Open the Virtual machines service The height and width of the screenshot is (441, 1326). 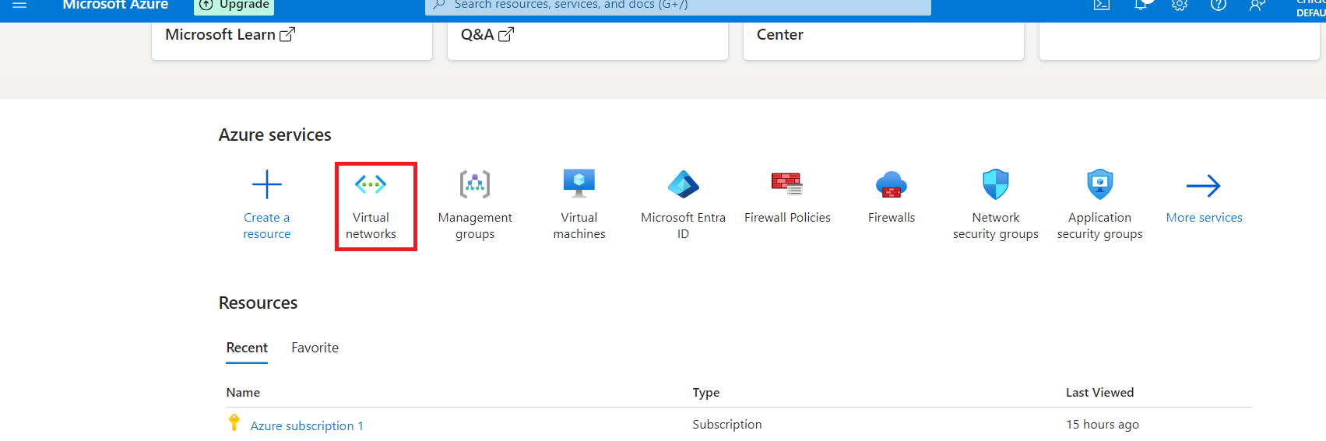tap(579, 185)
